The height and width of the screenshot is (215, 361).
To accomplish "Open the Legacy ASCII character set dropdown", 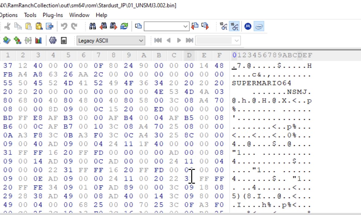I will pos(111,41).
